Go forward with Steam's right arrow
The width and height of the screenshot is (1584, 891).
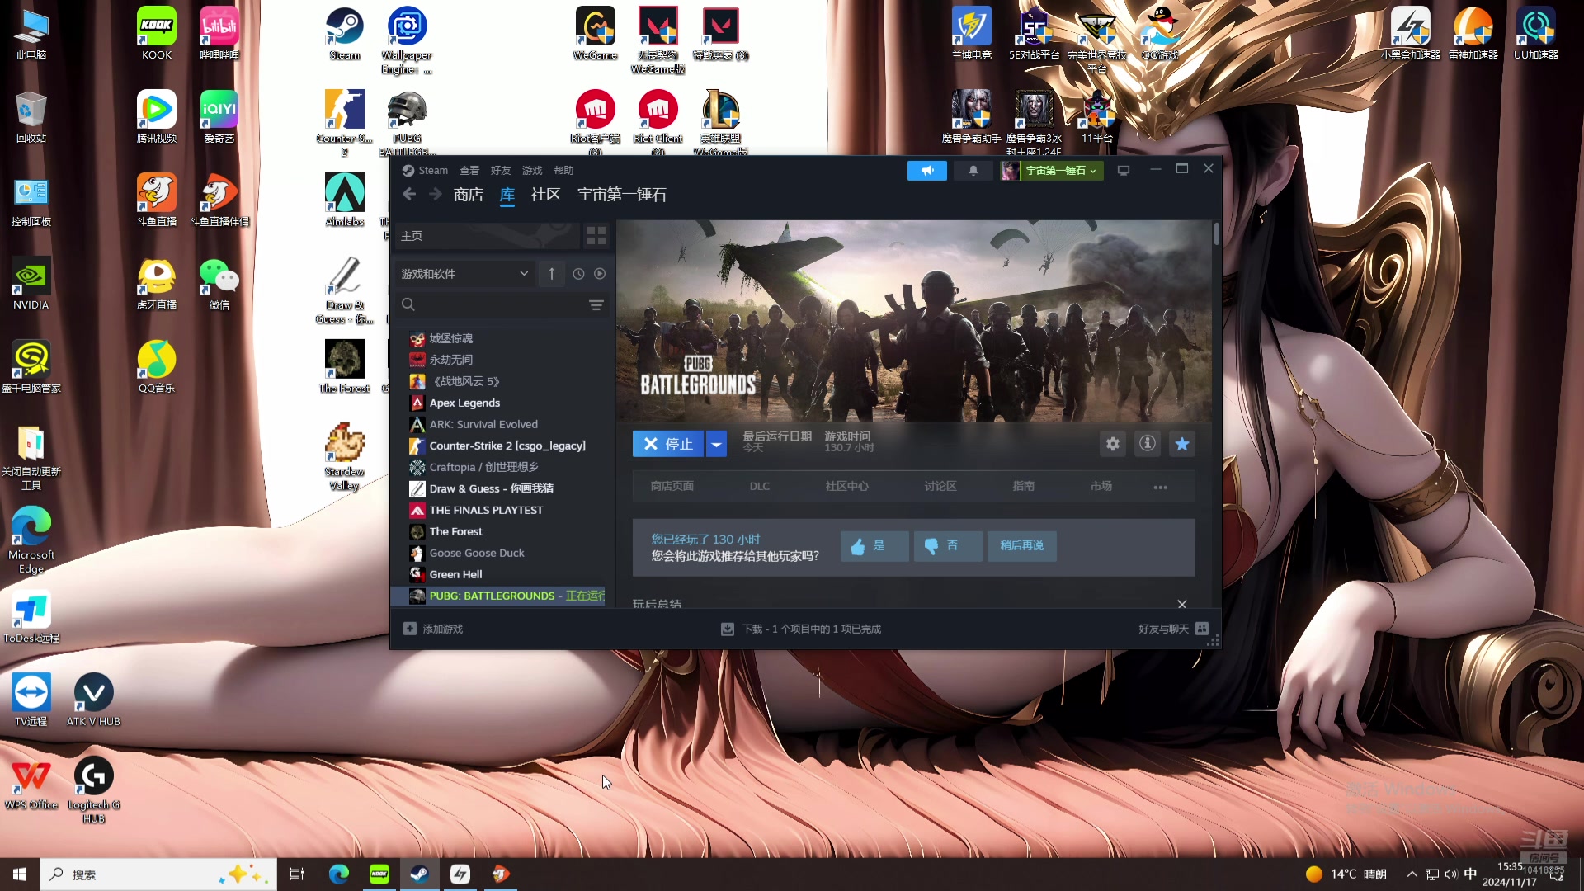(x=436, y=194)
